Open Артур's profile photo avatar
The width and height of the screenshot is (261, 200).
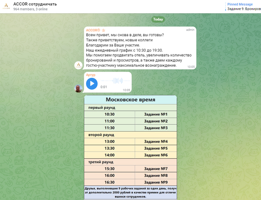point(78,88)
